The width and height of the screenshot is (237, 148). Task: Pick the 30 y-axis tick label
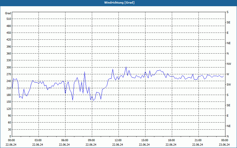click(9, 129)
